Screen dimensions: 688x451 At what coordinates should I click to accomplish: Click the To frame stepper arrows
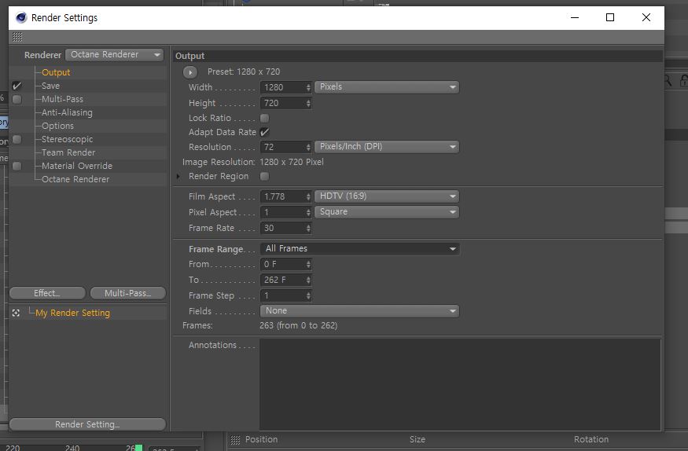point(308,280)
